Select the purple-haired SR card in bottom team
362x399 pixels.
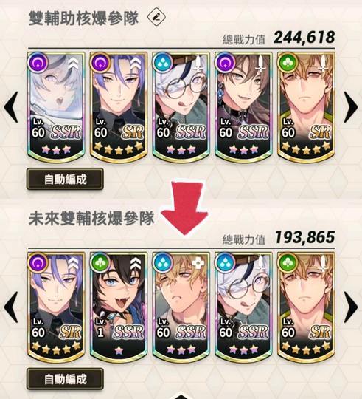56,307
